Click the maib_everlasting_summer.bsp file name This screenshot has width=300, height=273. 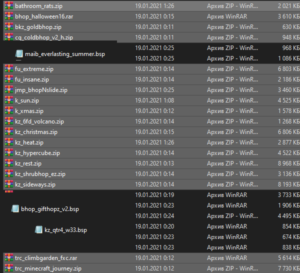65,54
